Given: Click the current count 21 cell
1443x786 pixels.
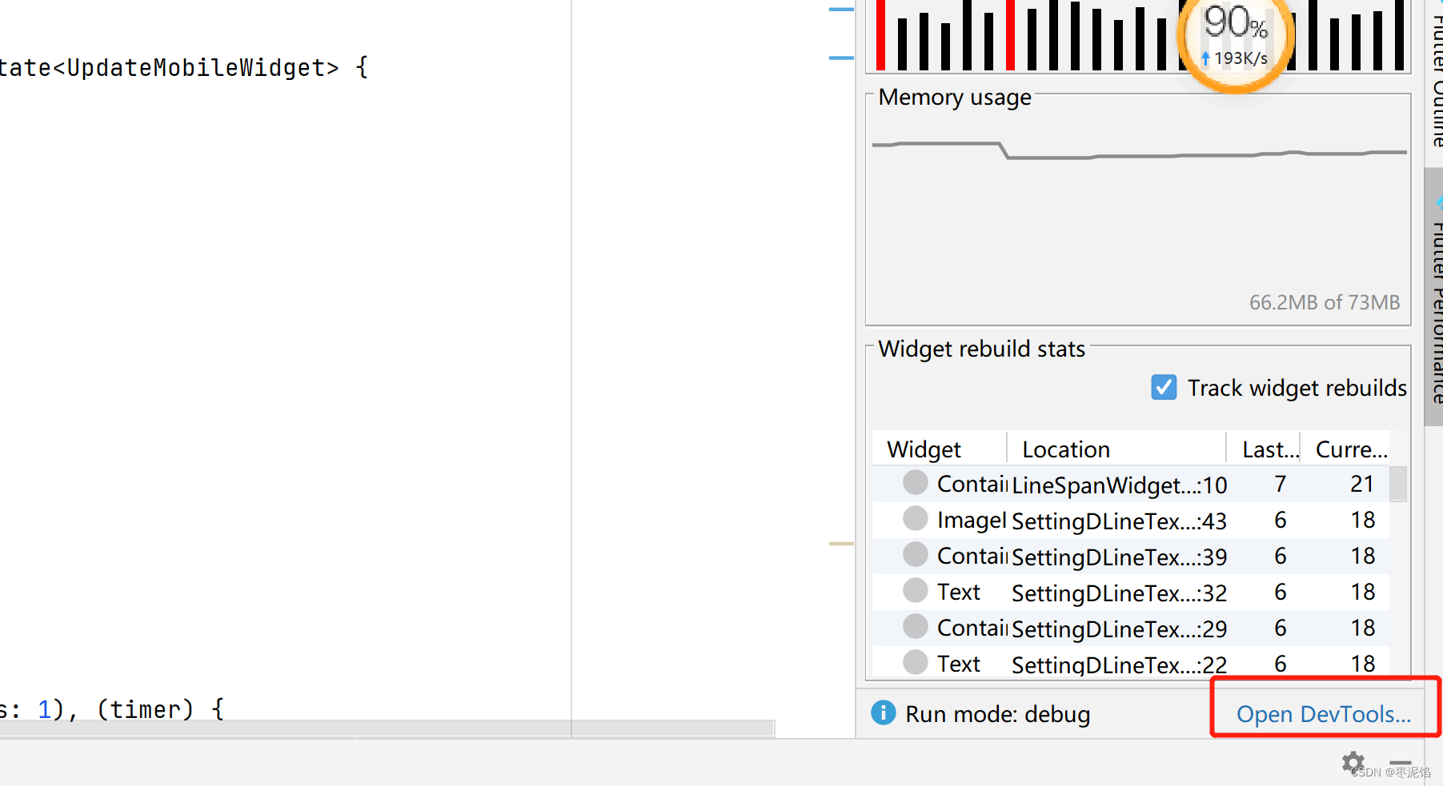Looking at the screenshot, I should click(1362, 484).
